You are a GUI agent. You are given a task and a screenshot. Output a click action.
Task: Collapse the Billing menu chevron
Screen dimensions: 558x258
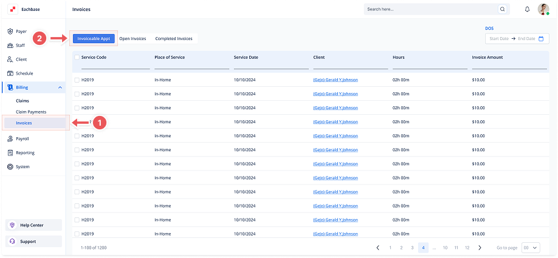point(60,87)
